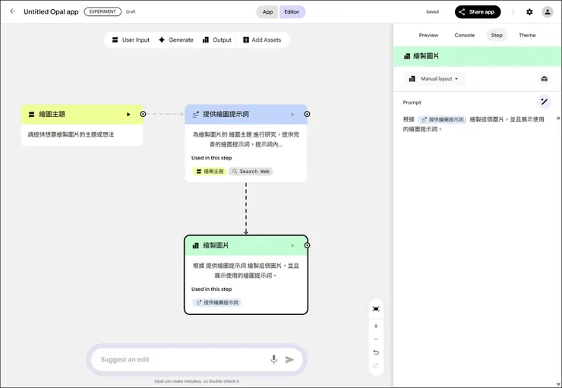This screenshot has width=562, height=388.
Task: Go back using the arrow beside the app title
Action: pyautogui.click(x=13, y=11)
